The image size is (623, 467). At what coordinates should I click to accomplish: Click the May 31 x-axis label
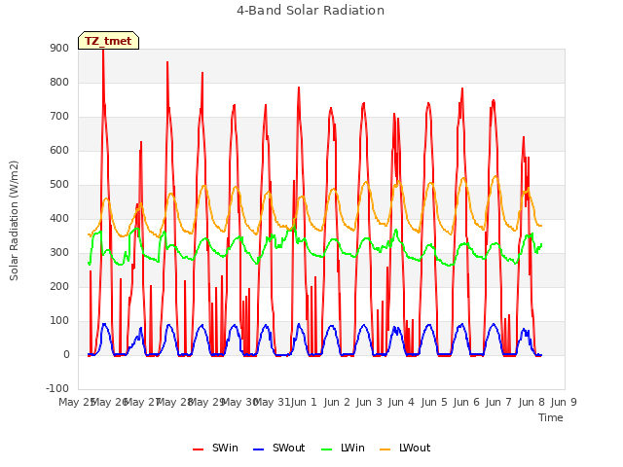pos(272,402)
